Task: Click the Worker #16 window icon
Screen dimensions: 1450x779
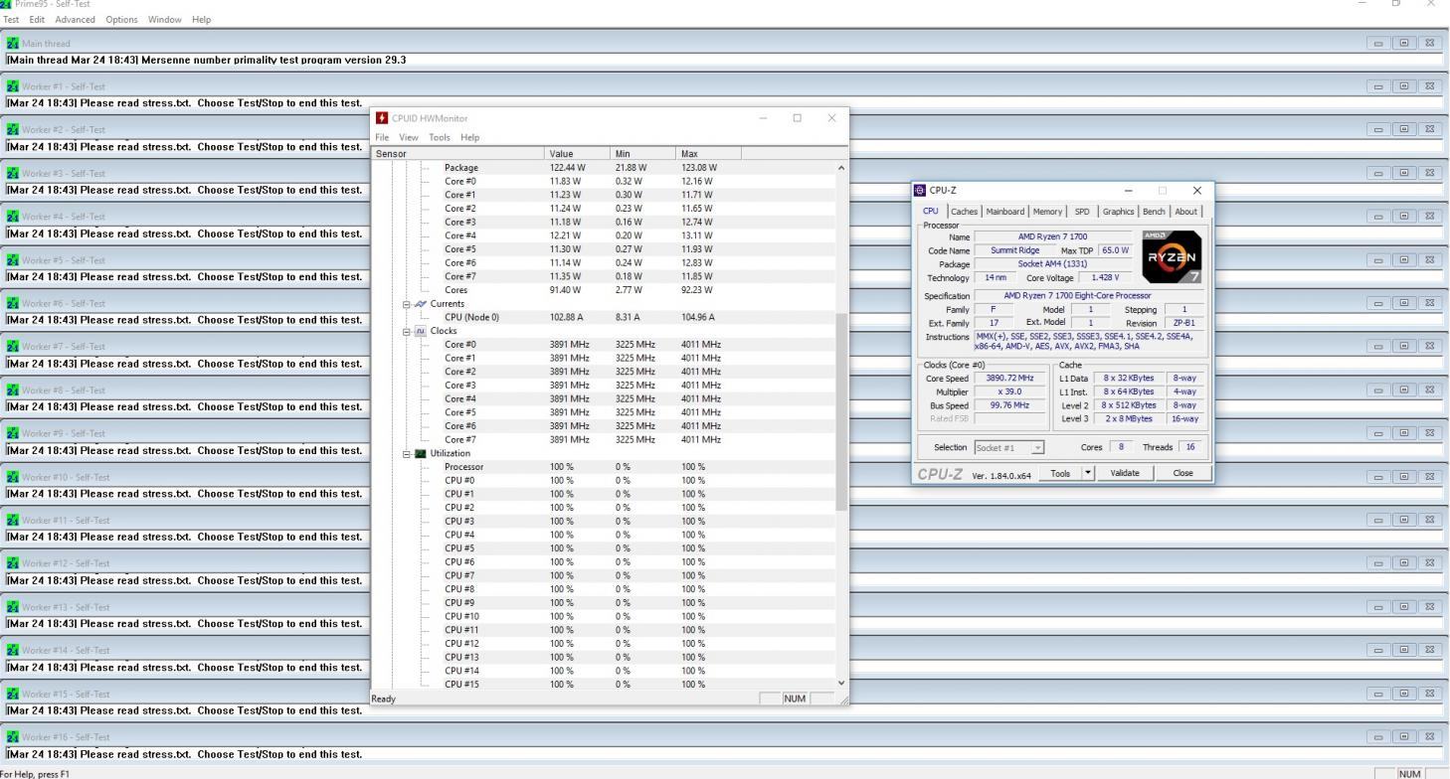Action: coord(12,737)
